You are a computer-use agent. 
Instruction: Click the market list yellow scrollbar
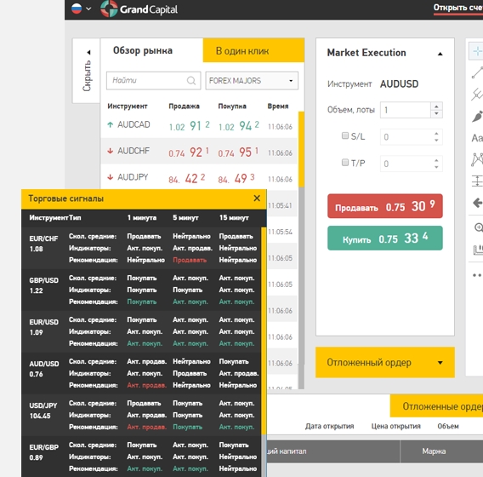pyautogui.click(x=301, y=149)
